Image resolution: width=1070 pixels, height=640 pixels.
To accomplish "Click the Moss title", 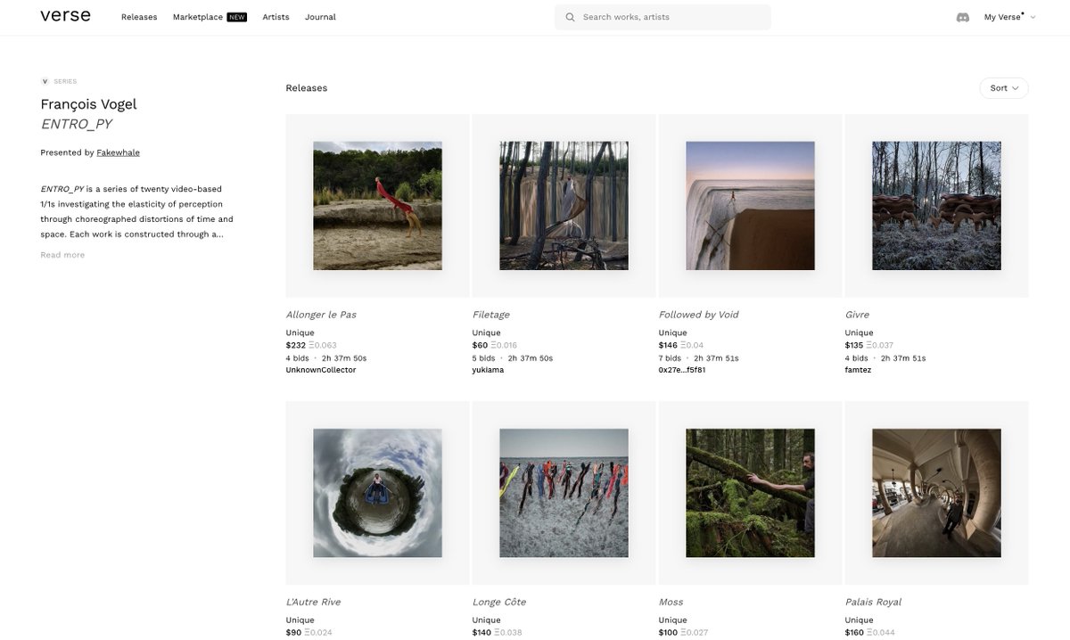I will [x=671, y=602].
